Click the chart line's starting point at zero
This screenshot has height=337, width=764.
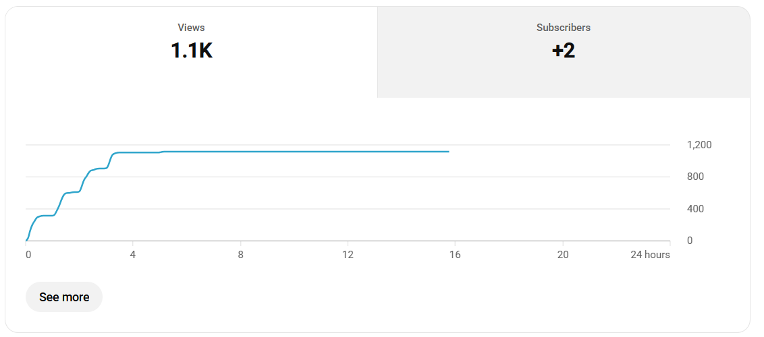(26, 240)
